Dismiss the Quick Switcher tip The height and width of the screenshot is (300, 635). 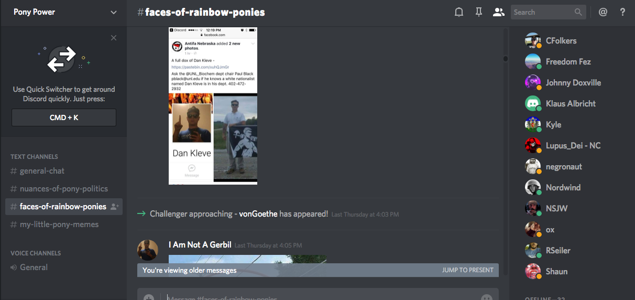pos(114,38)
